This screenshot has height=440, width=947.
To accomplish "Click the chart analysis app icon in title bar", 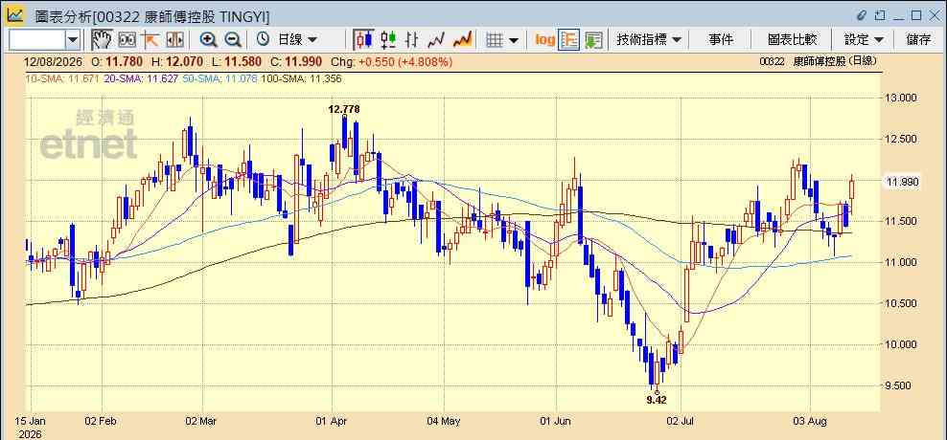I will click(x=14, y=15).
